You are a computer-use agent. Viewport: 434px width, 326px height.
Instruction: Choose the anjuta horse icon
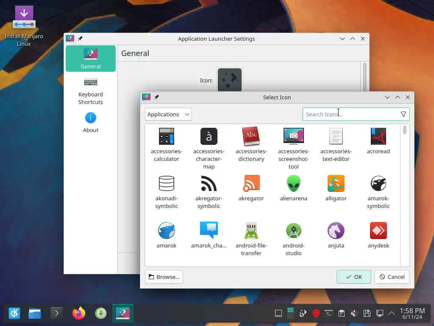(x=336, y=230)
